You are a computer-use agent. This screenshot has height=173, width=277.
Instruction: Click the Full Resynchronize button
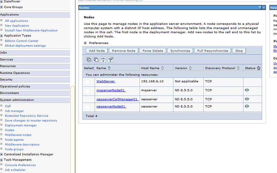(x=213, y=51)
